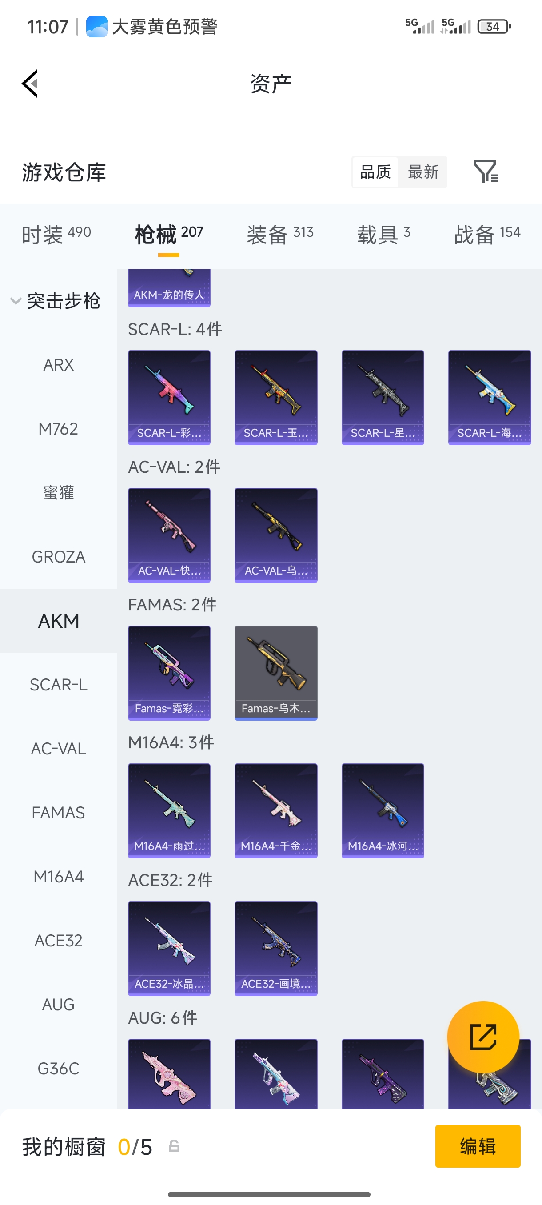Open the AC-VAL-乌 skin item
Screen dimensions: 542x1205
pos(276,535)
